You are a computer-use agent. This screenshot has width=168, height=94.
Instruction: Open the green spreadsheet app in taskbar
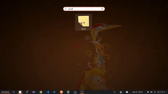coord(68,92)
